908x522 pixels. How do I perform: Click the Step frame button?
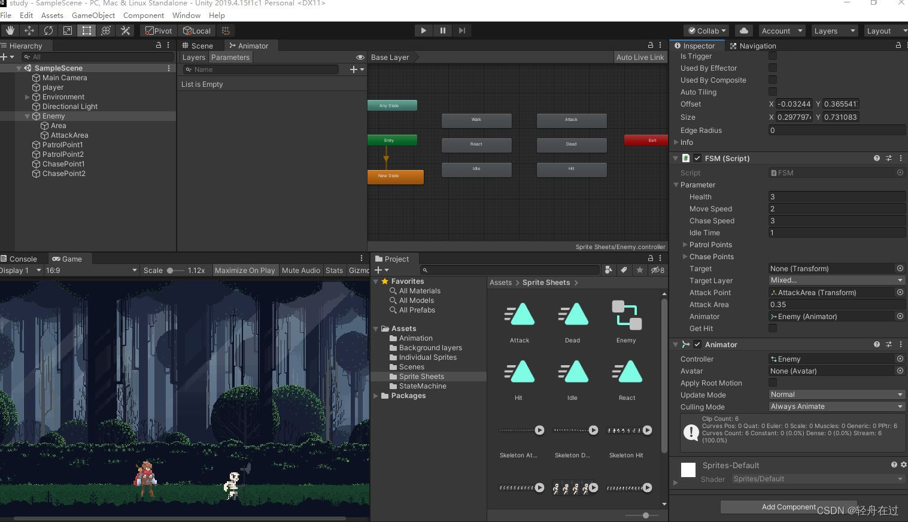461,31
